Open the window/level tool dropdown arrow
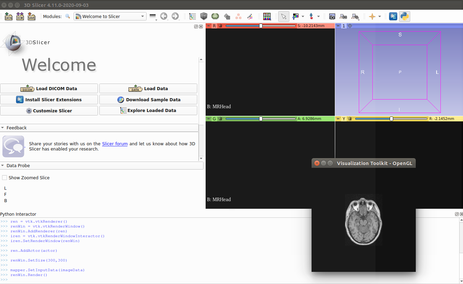The width and height of the screenshot is (463, 284). coord(303,16)
